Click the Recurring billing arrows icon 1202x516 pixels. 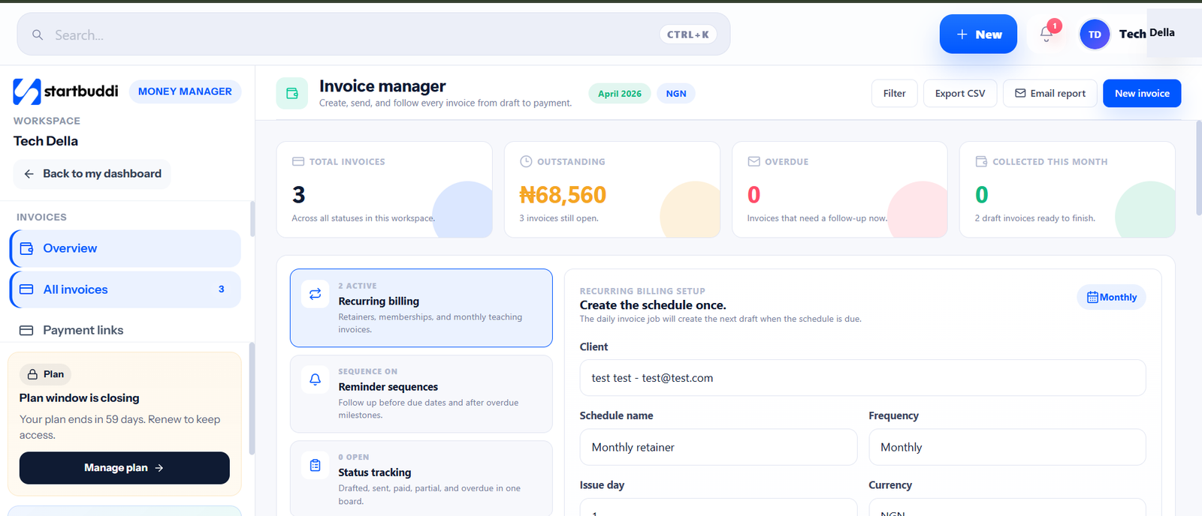tap(316, 294)
